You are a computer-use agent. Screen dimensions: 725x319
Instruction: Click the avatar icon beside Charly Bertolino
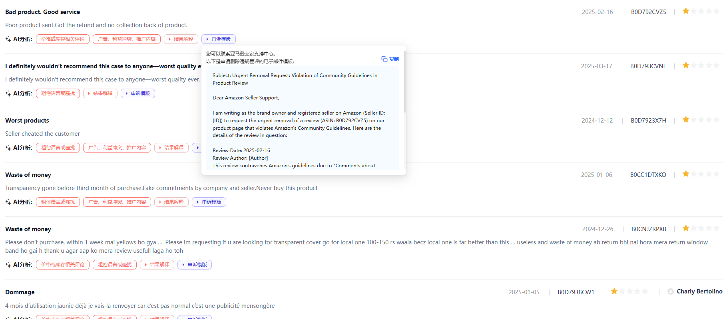(x=671, y=291)
